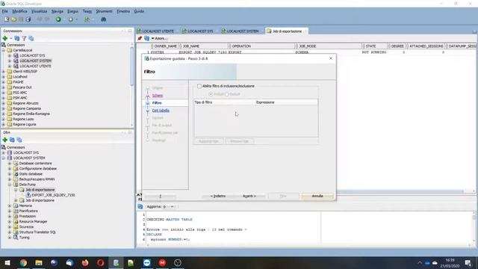Collapse the CartellaLocal folder
478x269 pixels.
(3, 50)
